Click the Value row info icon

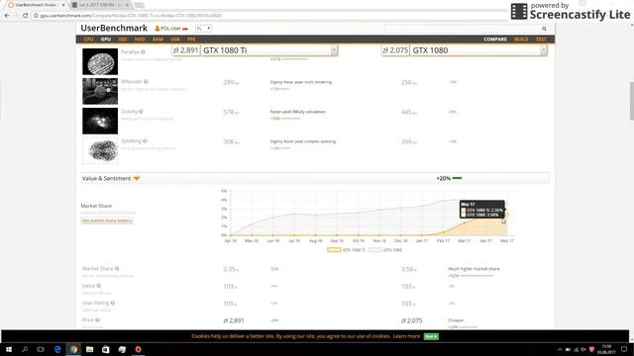(99, 286)
